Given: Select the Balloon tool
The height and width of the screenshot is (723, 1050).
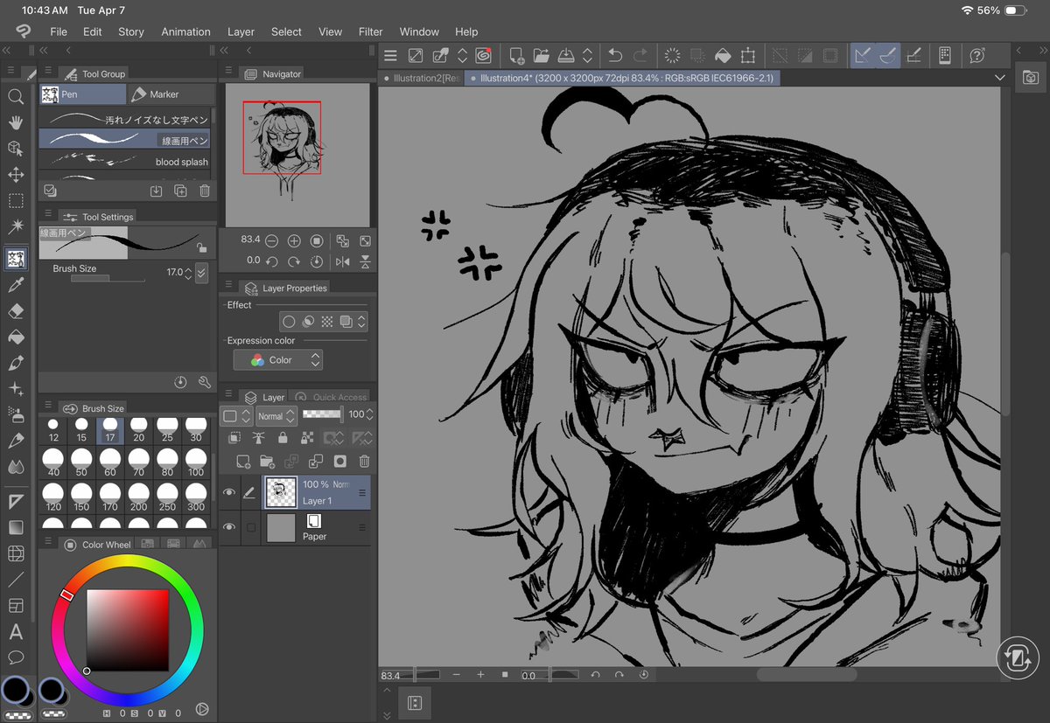Looking at the screenshot, I should coord(16,657).
